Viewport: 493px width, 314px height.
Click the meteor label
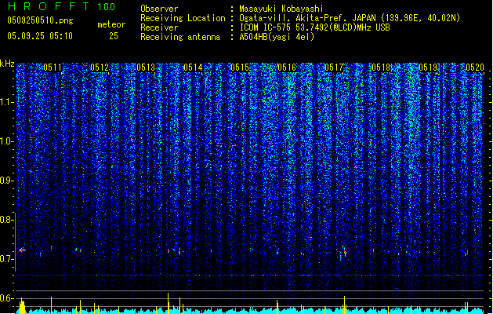[x=111, y=24]
